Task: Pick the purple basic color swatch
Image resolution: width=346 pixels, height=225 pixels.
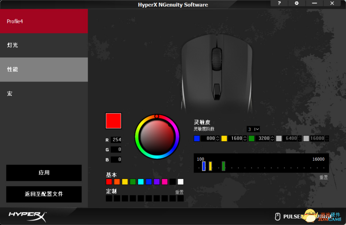Action: click(157, 182)
